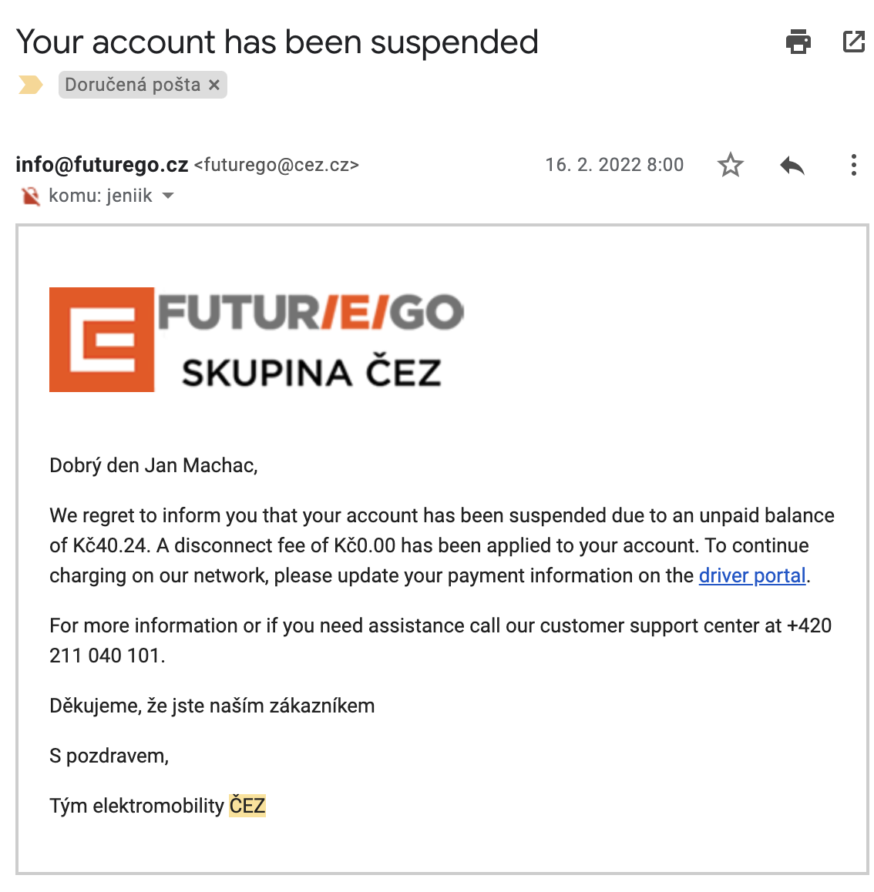The height and width of the screenshot is (892, 874).
Task: Remove the Doručená pošta label with the x
Action: [x=214, y=85]
